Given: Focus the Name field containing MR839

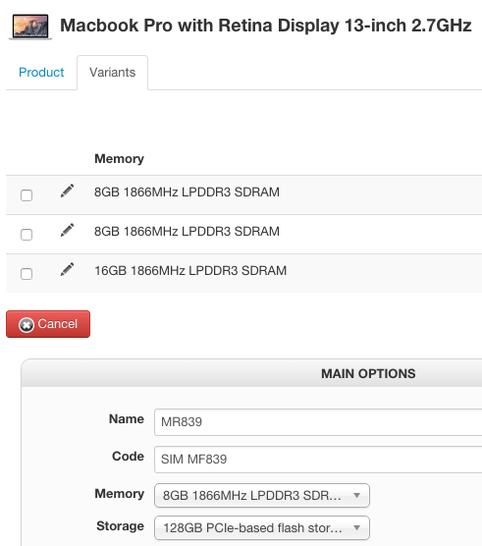Looking at the screenshot, I should click(318, 421).
